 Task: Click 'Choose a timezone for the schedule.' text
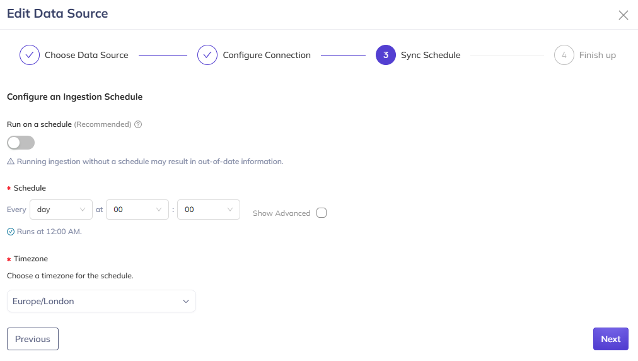coord(70,276)
